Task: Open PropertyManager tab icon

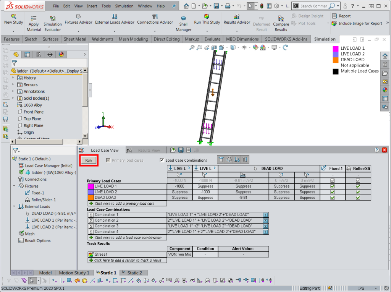Action: [x=27, y=54]
